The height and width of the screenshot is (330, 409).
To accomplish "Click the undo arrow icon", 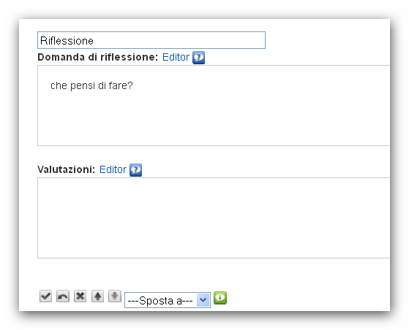I will coord(63,296).
